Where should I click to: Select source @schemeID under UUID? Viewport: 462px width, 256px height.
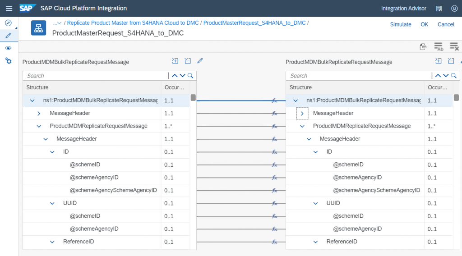[106, 216]
